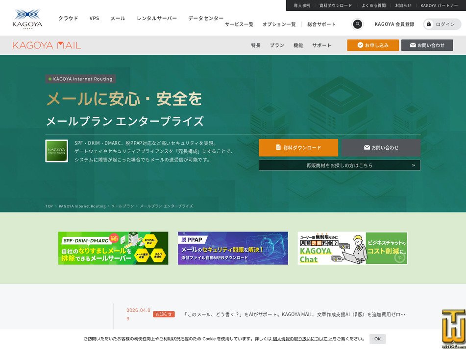Click TOP in breadcrumb
Screen dimensions: 466x349
(x=49, y=206)
